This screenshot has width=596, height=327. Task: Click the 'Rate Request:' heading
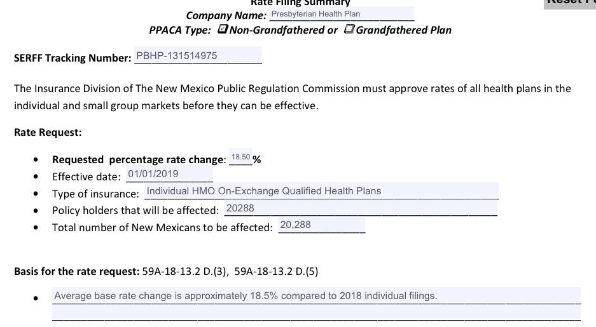(48, 133)
